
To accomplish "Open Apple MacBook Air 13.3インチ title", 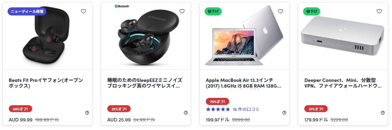I will (x=243, y=83).
